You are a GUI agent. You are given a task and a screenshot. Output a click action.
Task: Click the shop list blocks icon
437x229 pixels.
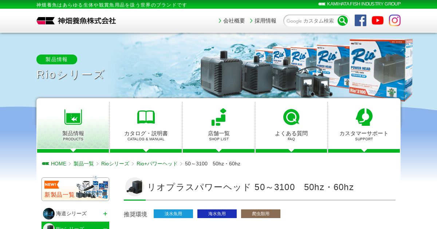pyautogui.click(x=219, y=117)
